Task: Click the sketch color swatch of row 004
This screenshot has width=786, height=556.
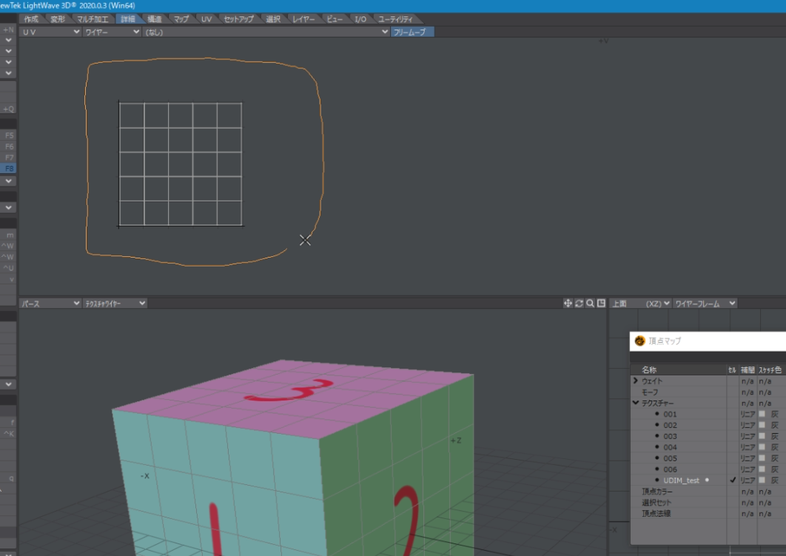Action: click(762, 447)
